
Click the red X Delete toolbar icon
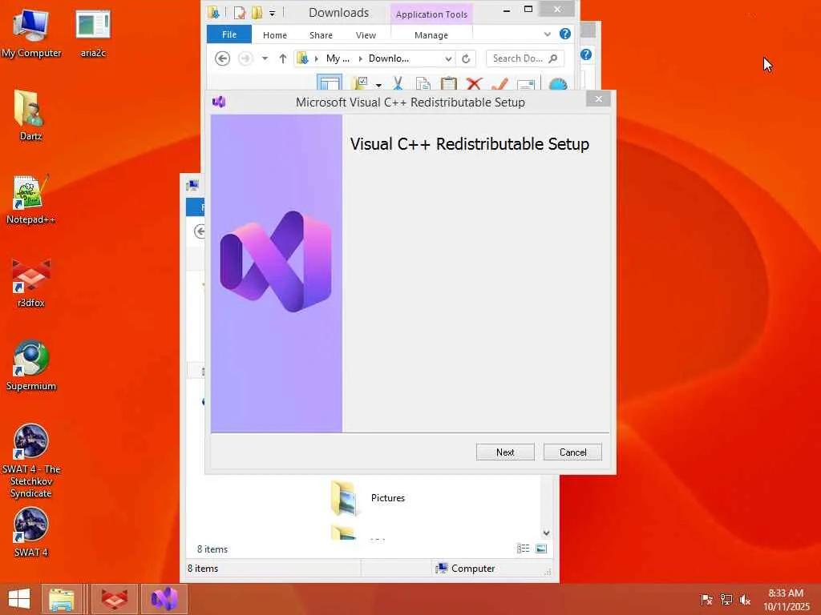point(474,84)
